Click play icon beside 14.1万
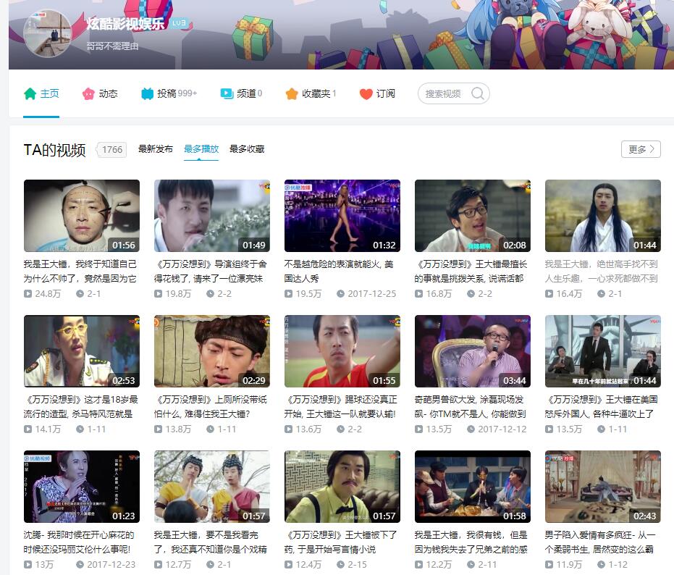Image resolution: width=674 pixels, height=575 pixels. pyautogui.click(x=28, y=429)
